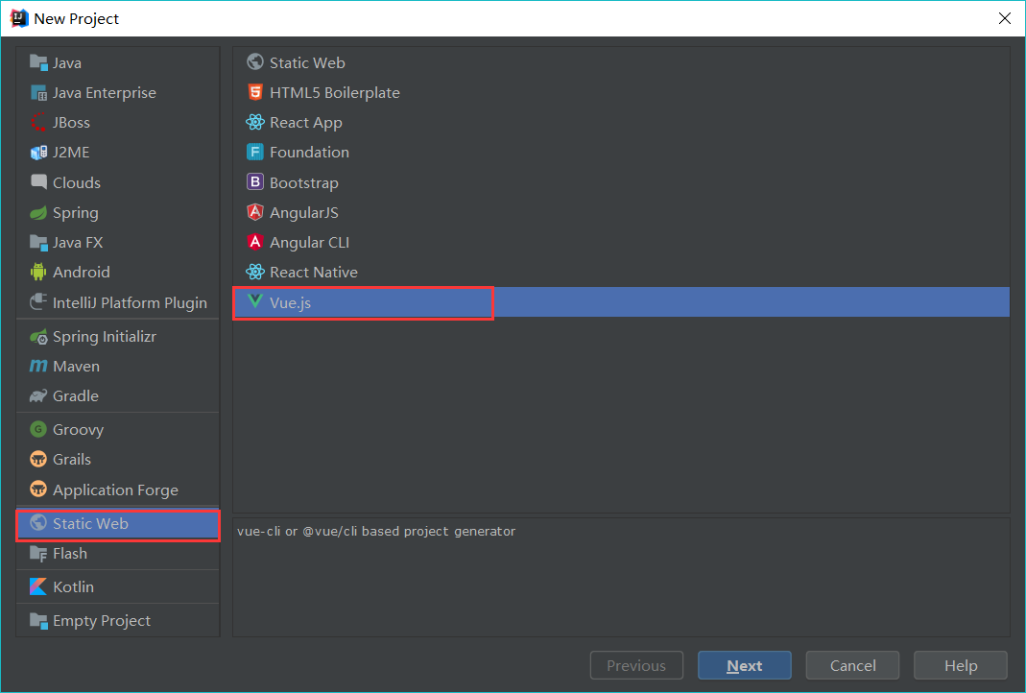The height and width of the screenshot is (693, 1026).
Task: Select the AngularJS shield icon
Action: coord(255,212)
